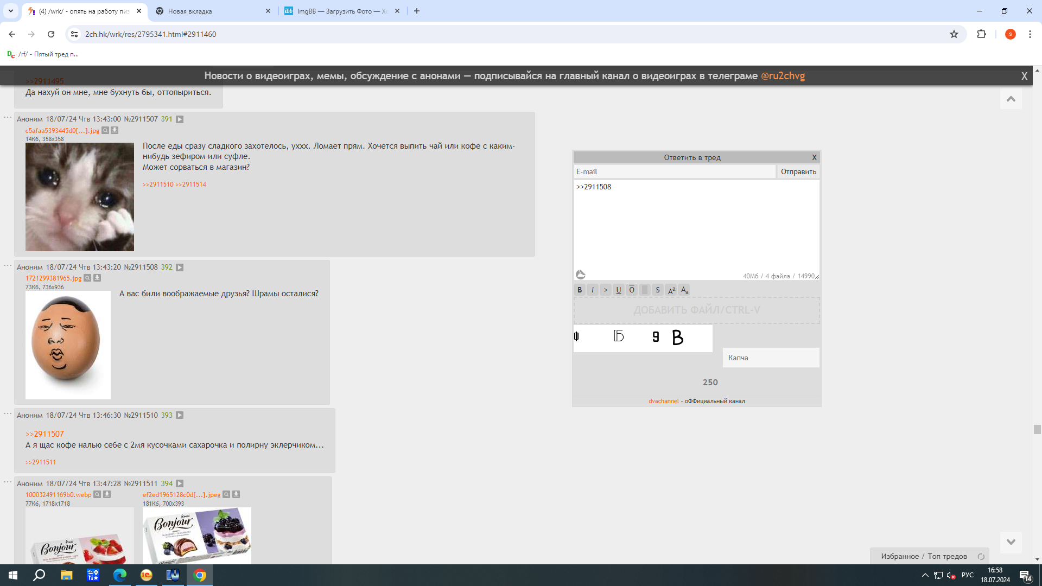Switch to ImgBB upload tab

342,11
